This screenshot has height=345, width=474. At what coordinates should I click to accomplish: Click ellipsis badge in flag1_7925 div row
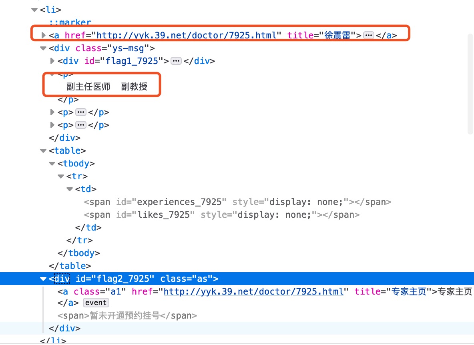click(176, 61)
